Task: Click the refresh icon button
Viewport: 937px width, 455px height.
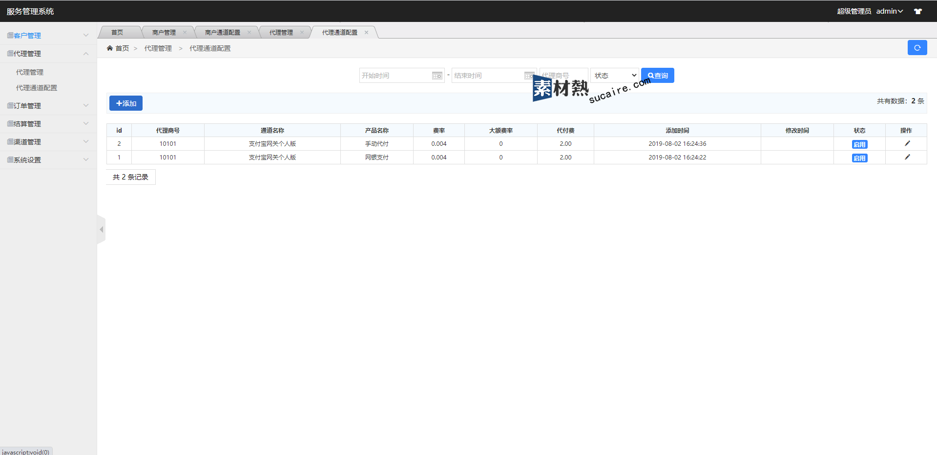Action: click(917, 48)
